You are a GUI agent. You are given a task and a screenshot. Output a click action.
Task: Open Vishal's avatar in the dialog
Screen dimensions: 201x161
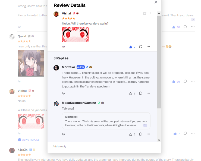point(56,14)
